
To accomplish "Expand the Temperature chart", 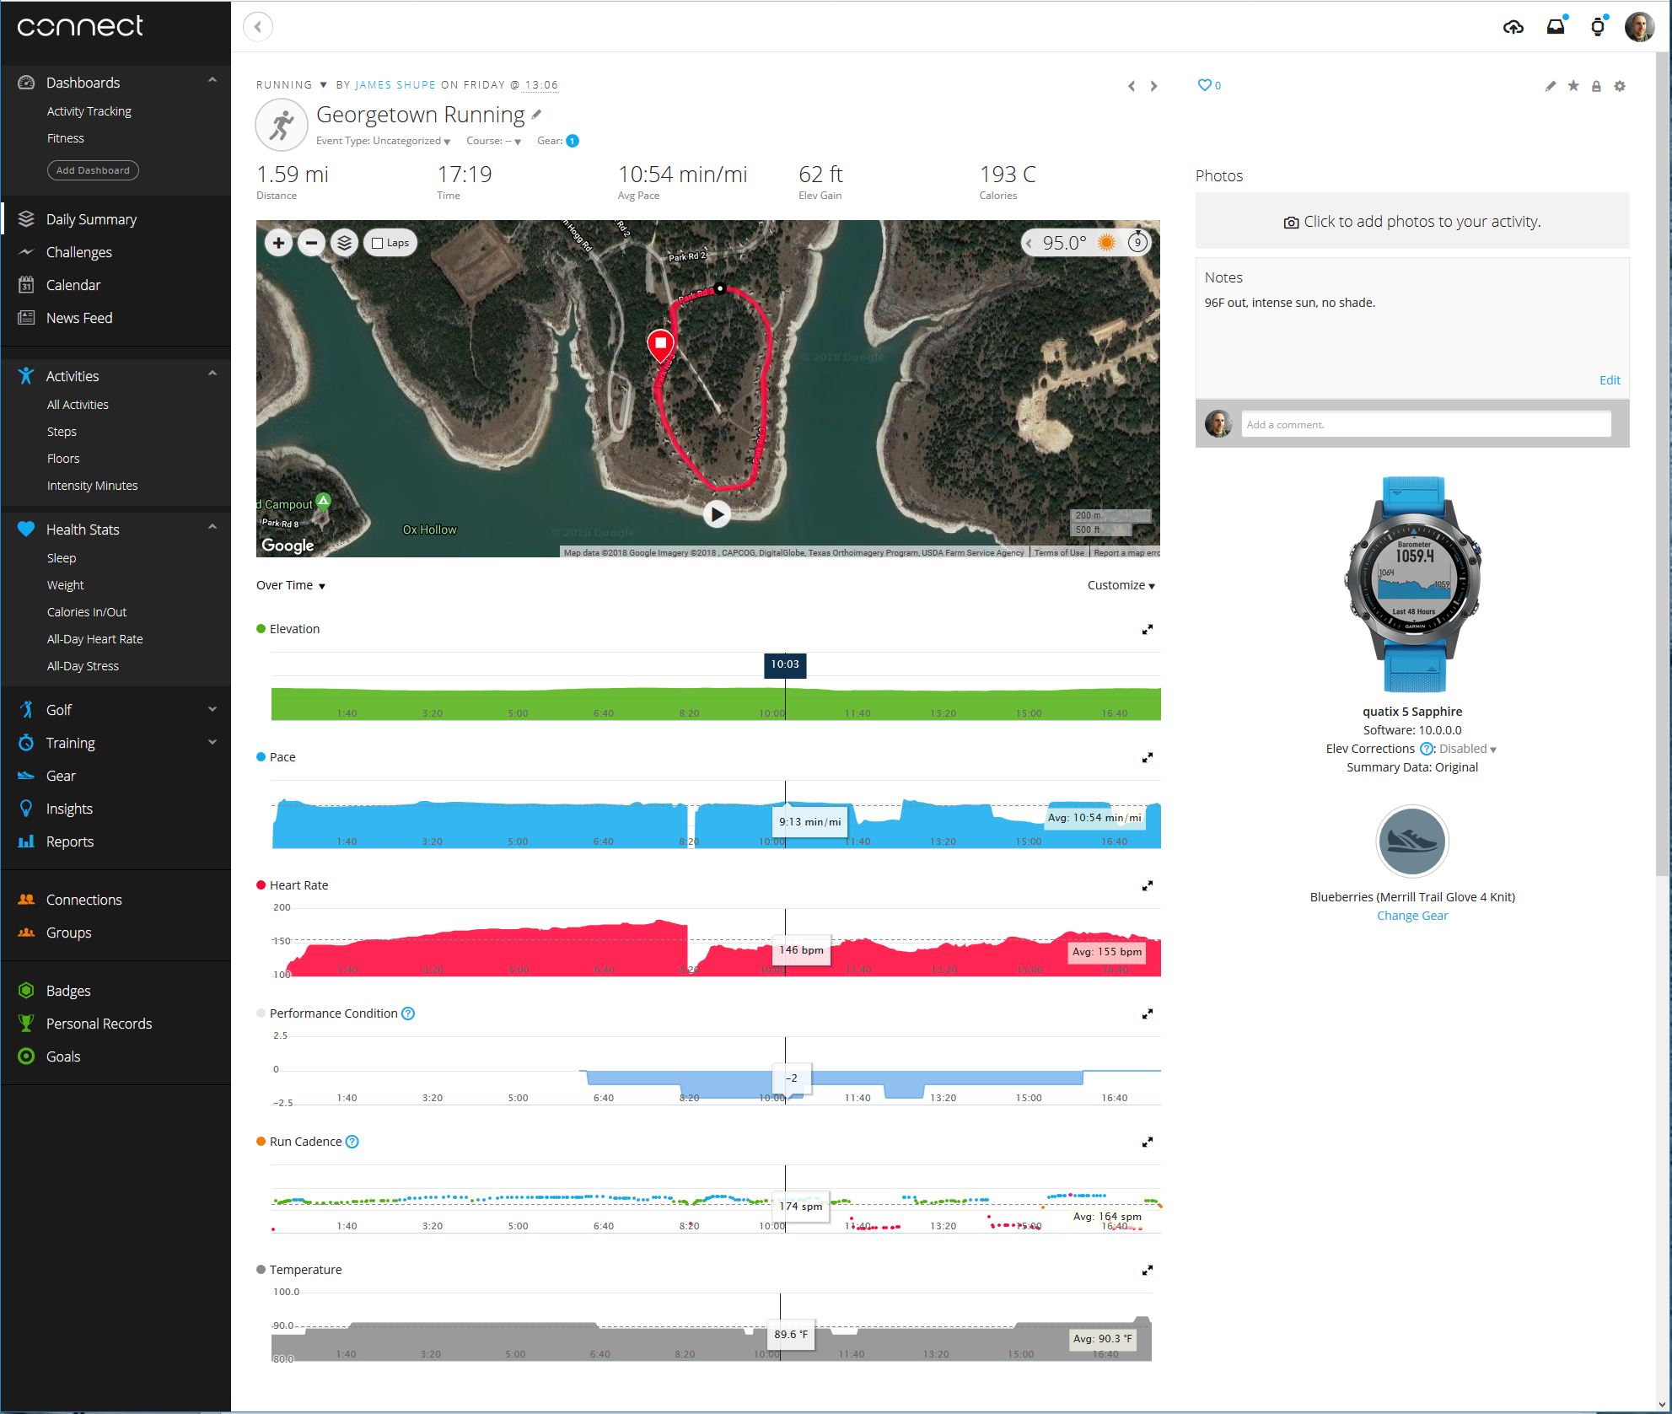I will 1148,1270.
